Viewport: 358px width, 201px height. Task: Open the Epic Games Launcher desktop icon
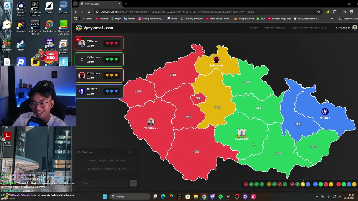(x=35, y=9)
